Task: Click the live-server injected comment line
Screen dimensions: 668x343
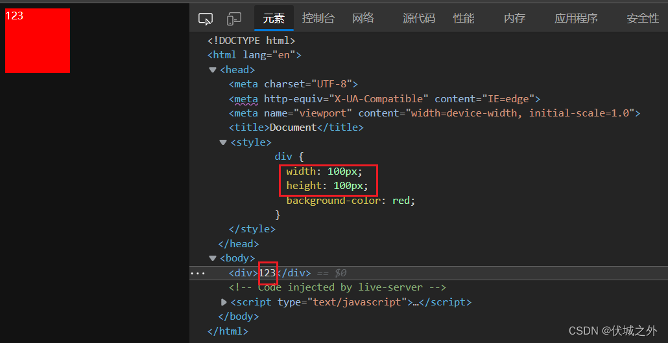Action: coord(337,288)
